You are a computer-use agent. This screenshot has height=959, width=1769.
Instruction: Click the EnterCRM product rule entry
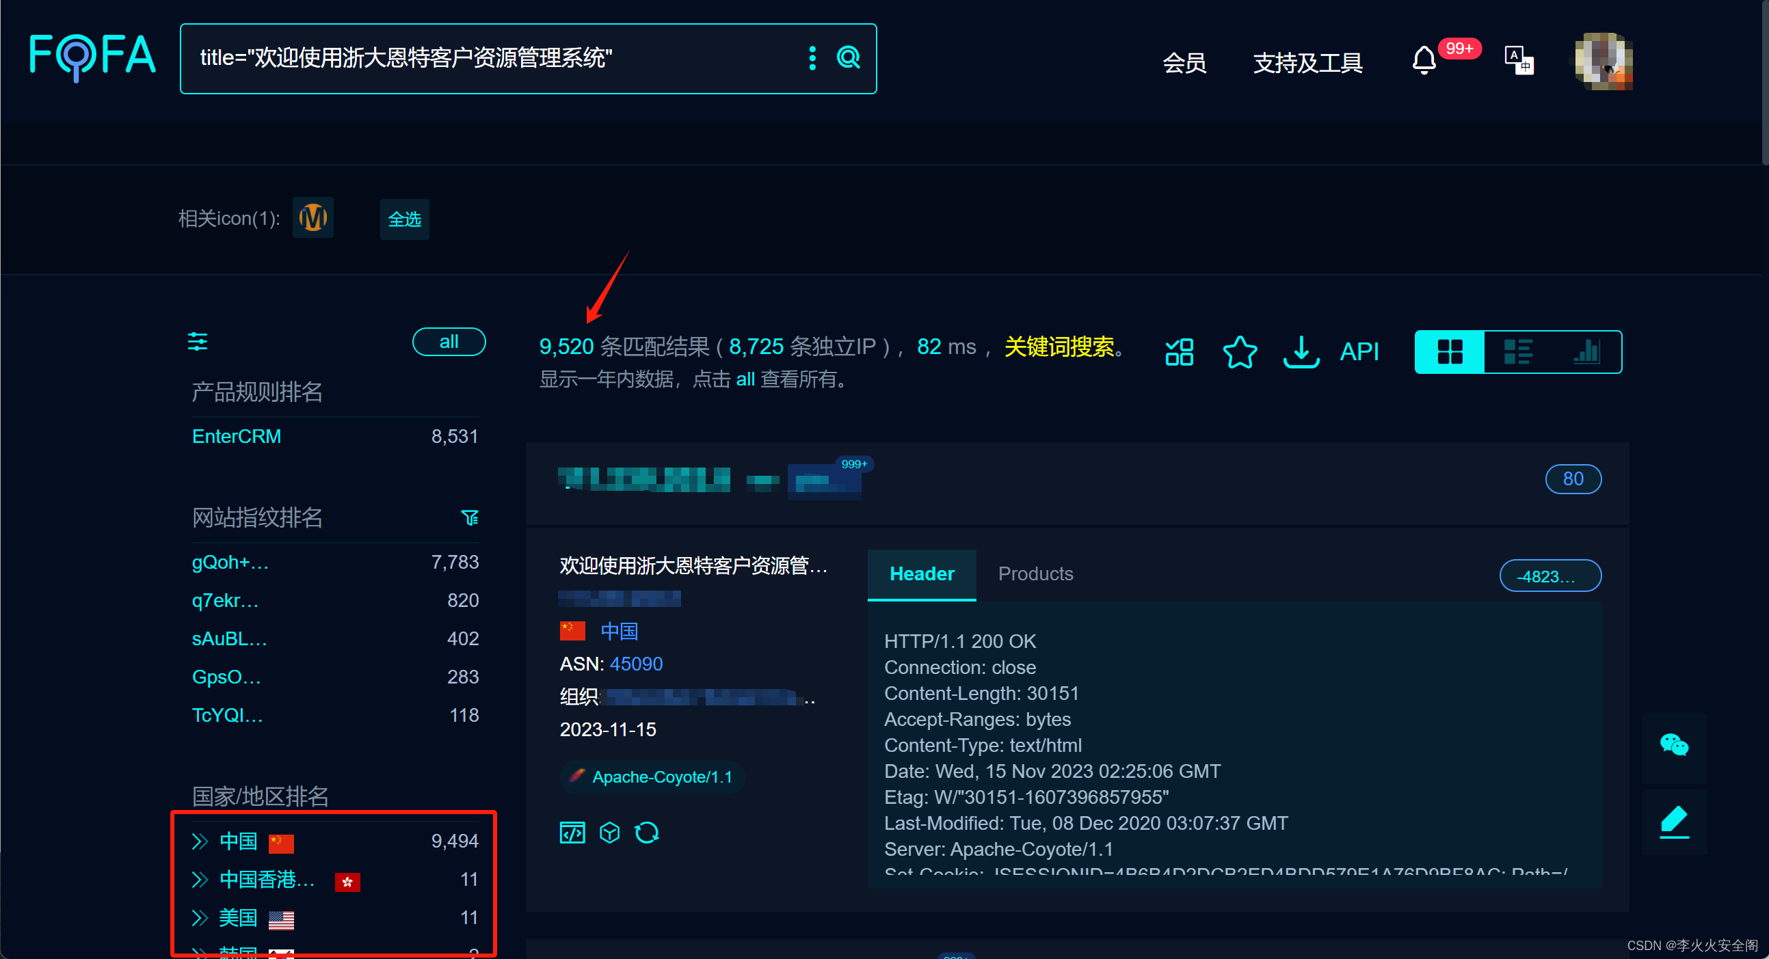235,437
